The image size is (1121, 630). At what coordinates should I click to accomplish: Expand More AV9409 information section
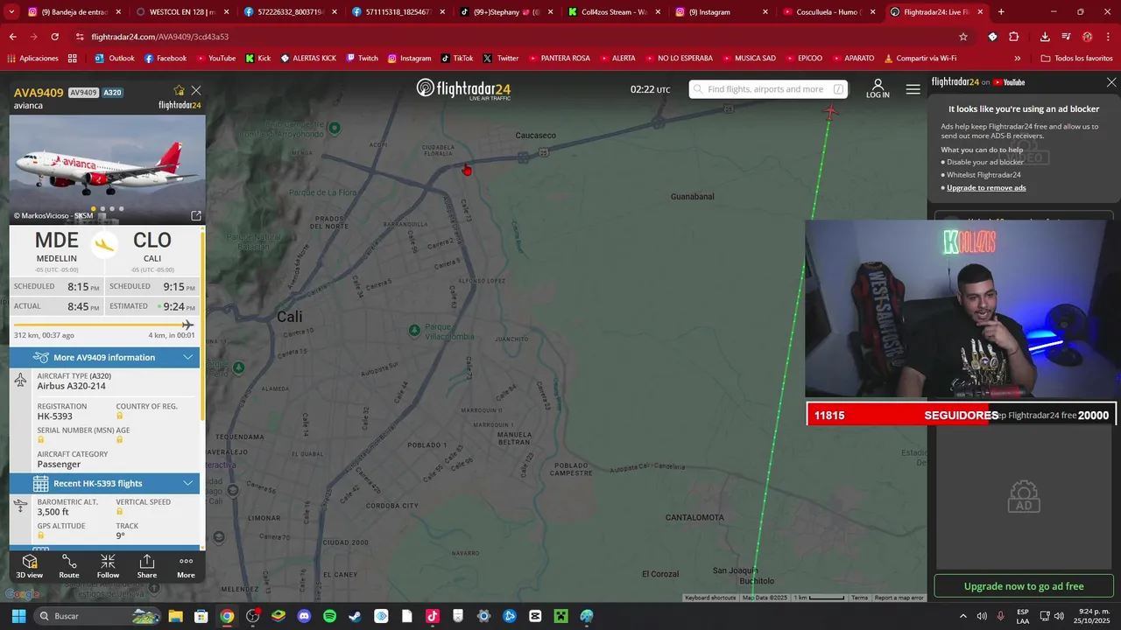click(105, 357)
